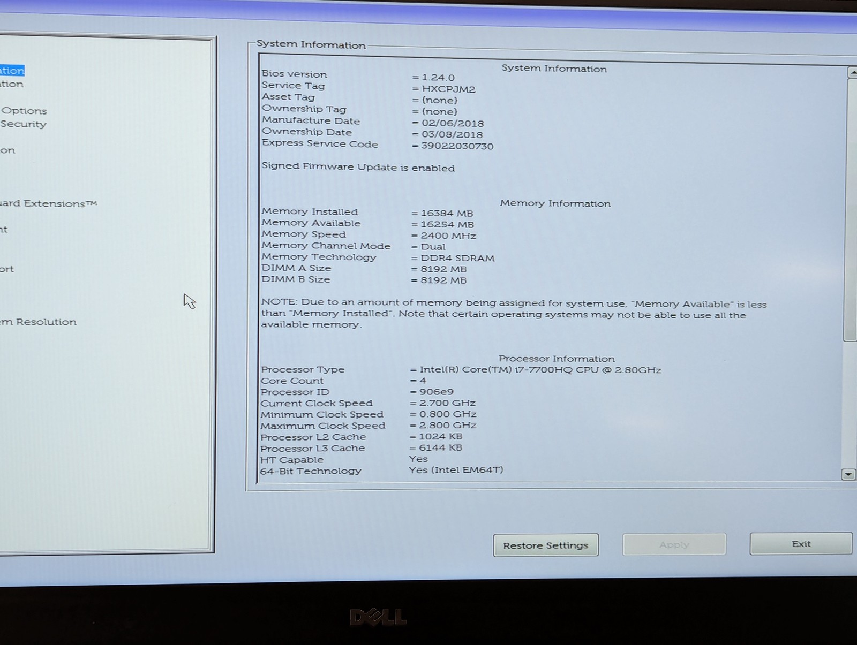Click the inner System Information heading

pyautogui.click(x=554, y=69)
